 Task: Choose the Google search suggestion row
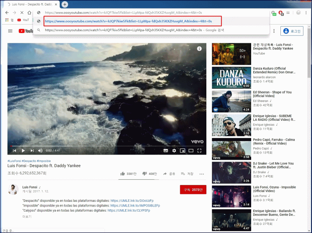pos(134,30)
